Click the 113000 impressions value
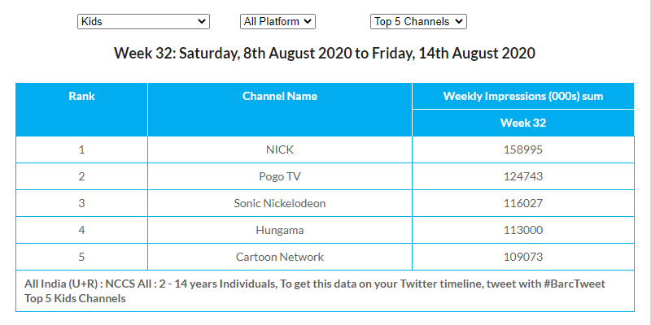 pyautogui.click(x=522, y=230)
